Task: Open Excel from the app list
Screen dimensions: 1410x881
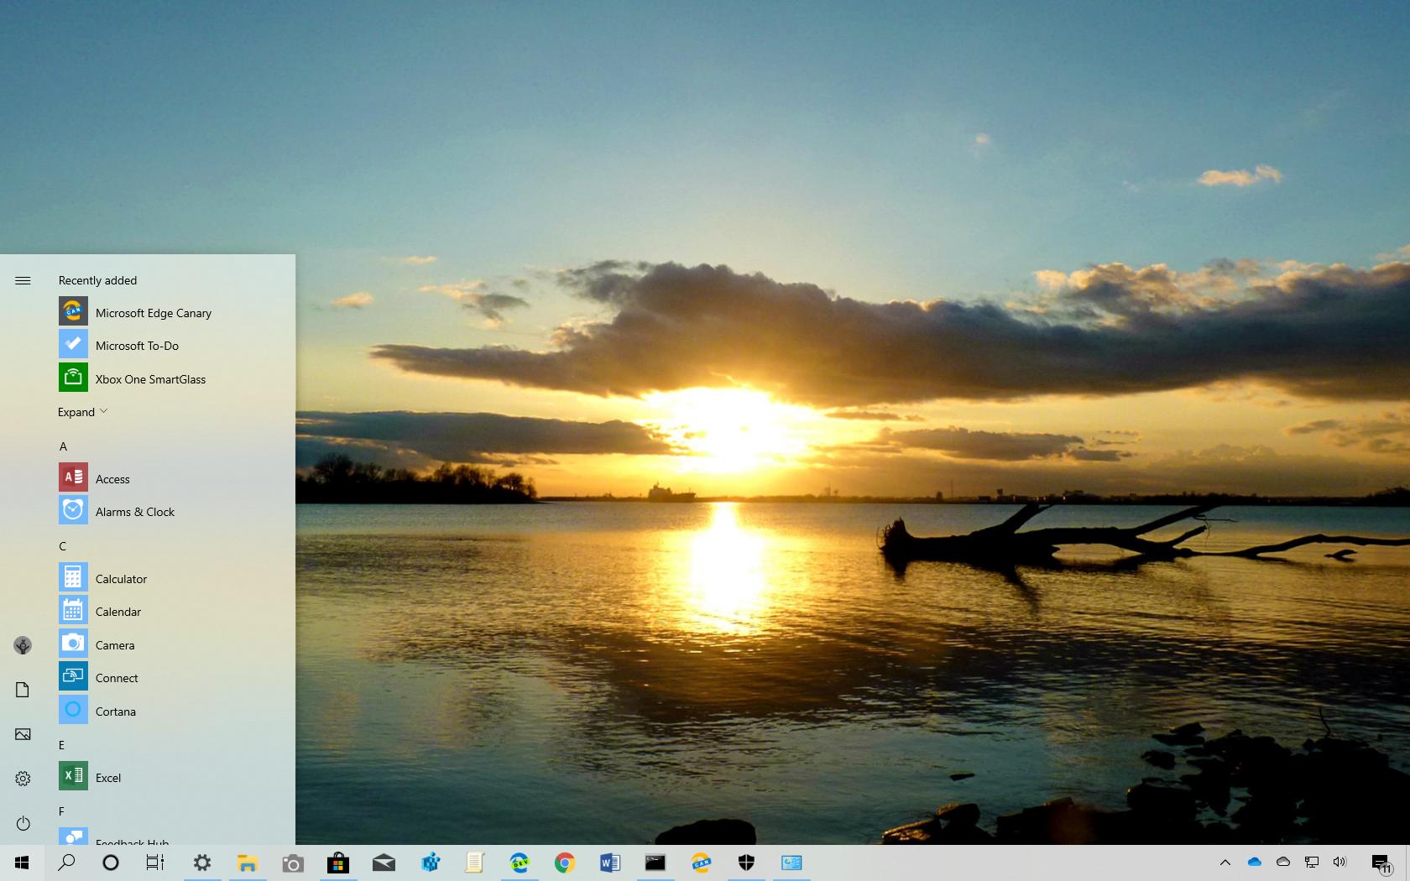Action: 107,777
